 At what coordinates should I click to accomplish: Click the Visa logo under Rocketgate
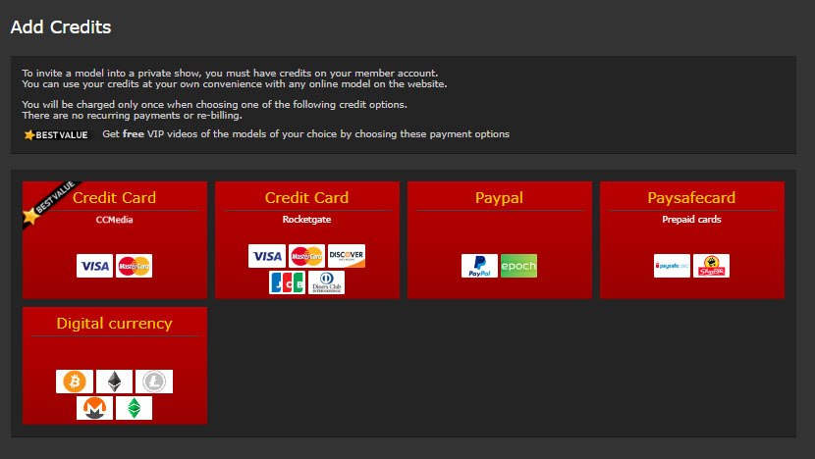pos(267,256)
